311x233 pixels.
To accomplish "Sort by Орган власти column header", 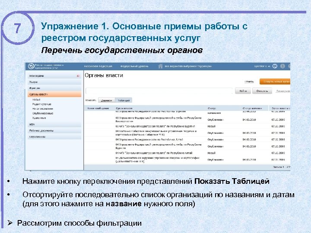I will pyautogui.click(x=124, y=108).
